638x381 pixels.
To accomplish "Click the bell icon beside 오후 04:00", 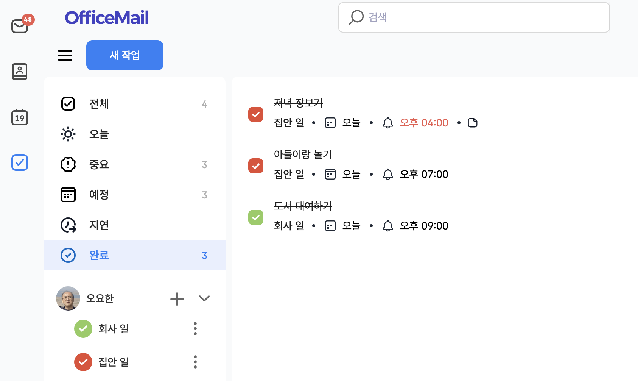I will coord(388,123).
